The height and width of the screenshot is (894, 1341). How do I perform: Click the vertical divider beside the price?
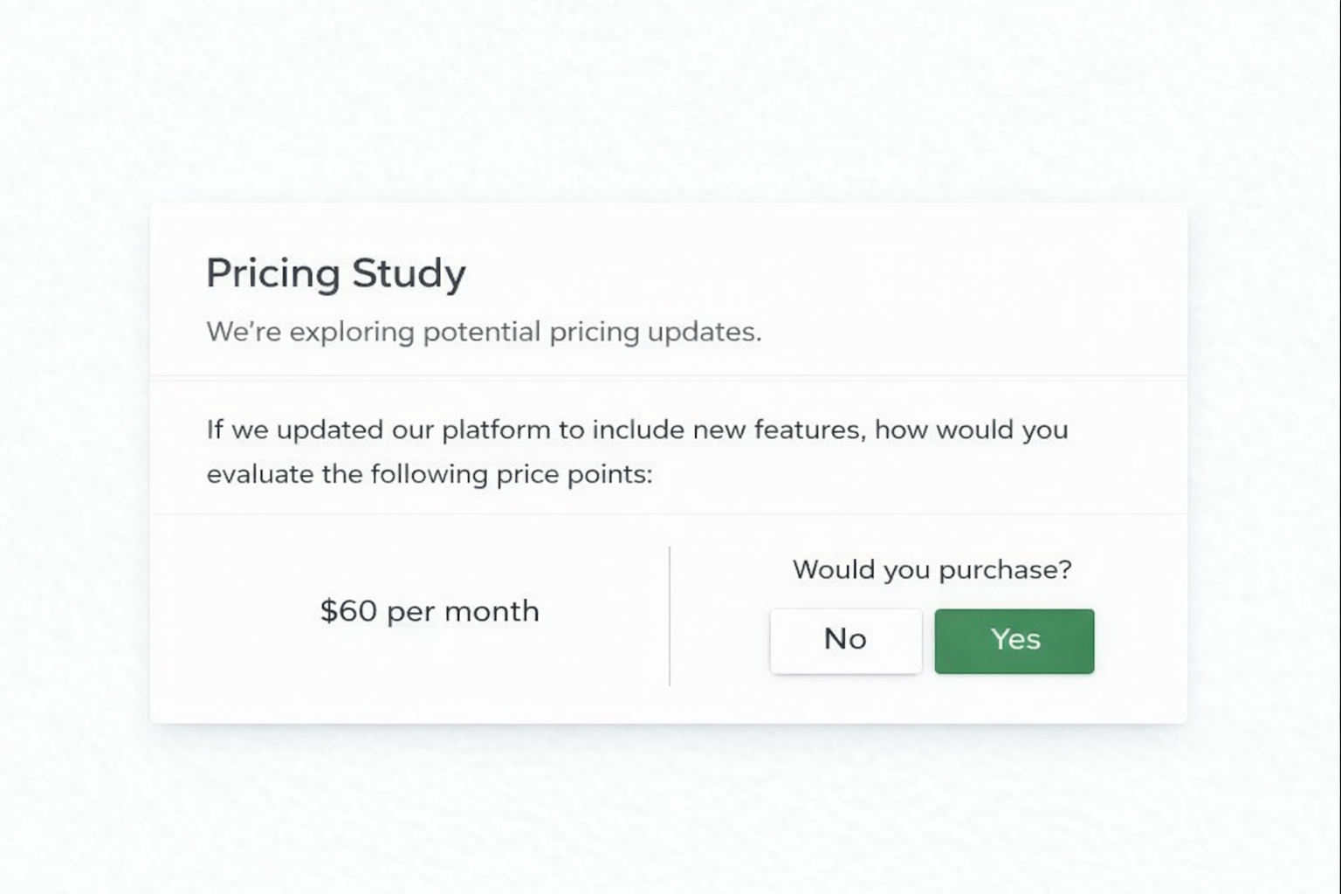[670, 615]
